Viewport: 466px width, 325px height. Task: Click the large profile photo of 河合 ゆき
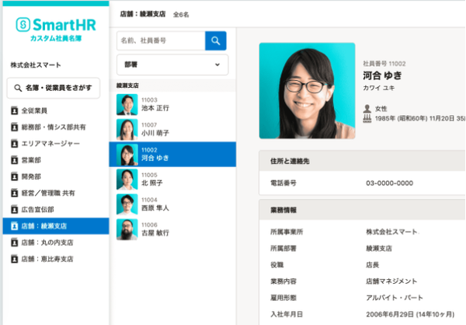[308, 91]
